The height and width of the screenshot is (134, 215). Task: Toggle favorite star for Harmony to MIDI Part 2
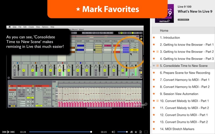[x=154, y=87]
